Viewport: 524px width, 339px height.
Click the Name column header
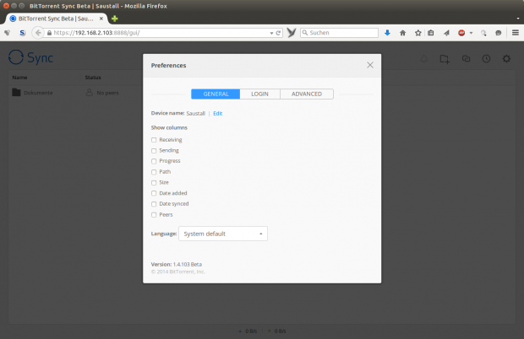coord(19,78)
